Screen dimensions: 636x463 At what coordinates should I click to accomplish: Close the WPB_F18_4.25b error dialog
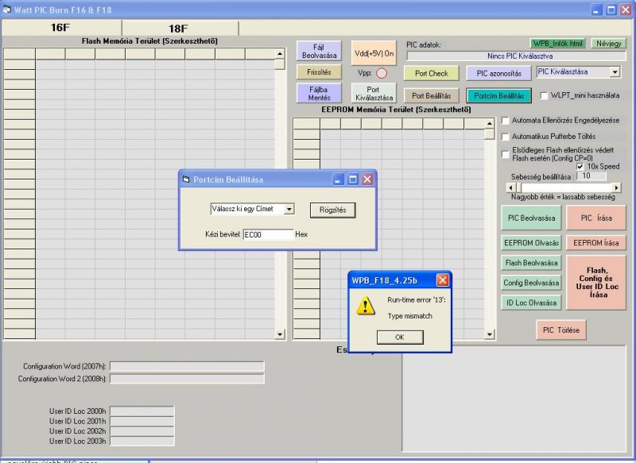pos(443,280)
